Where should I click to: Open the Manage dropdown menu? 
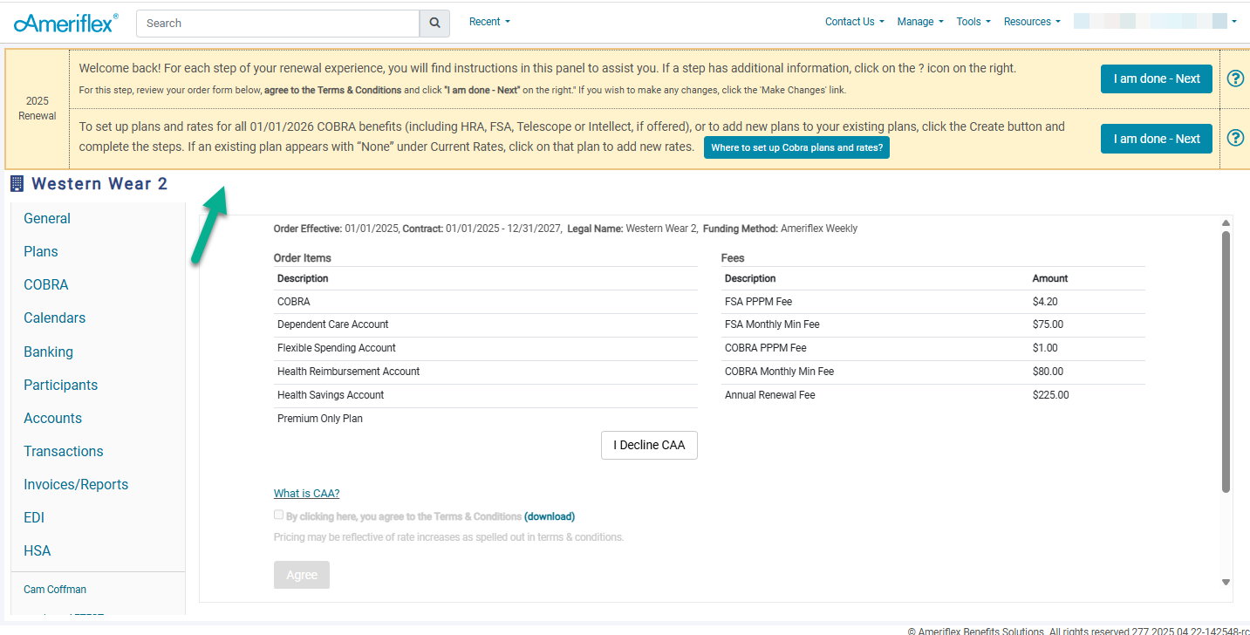pos(920,22)
